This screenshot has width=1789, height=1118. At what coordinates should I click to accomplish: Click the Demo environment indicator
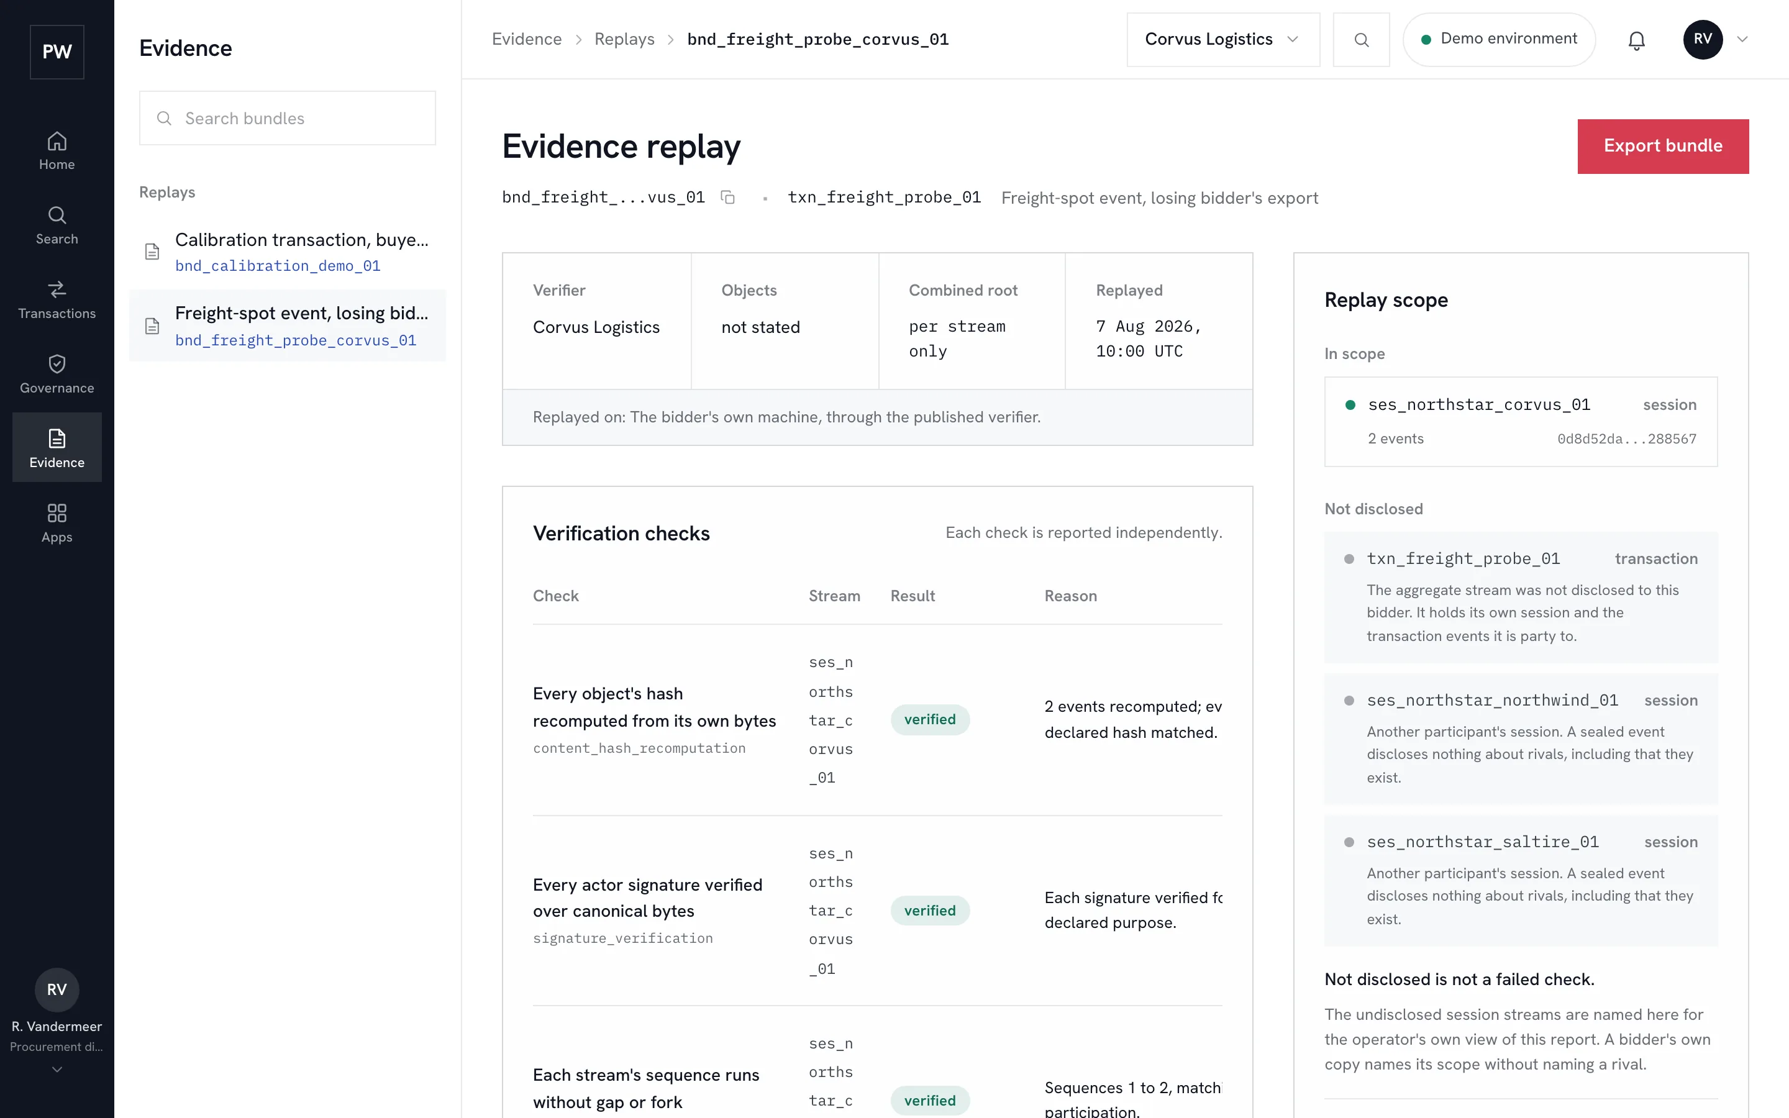(1498, 39)
